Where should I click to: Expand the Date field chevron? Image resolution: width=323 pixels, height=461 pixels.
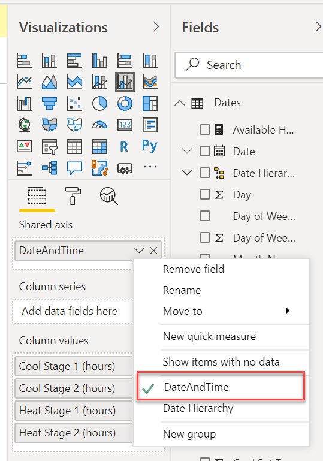[187, 151]
